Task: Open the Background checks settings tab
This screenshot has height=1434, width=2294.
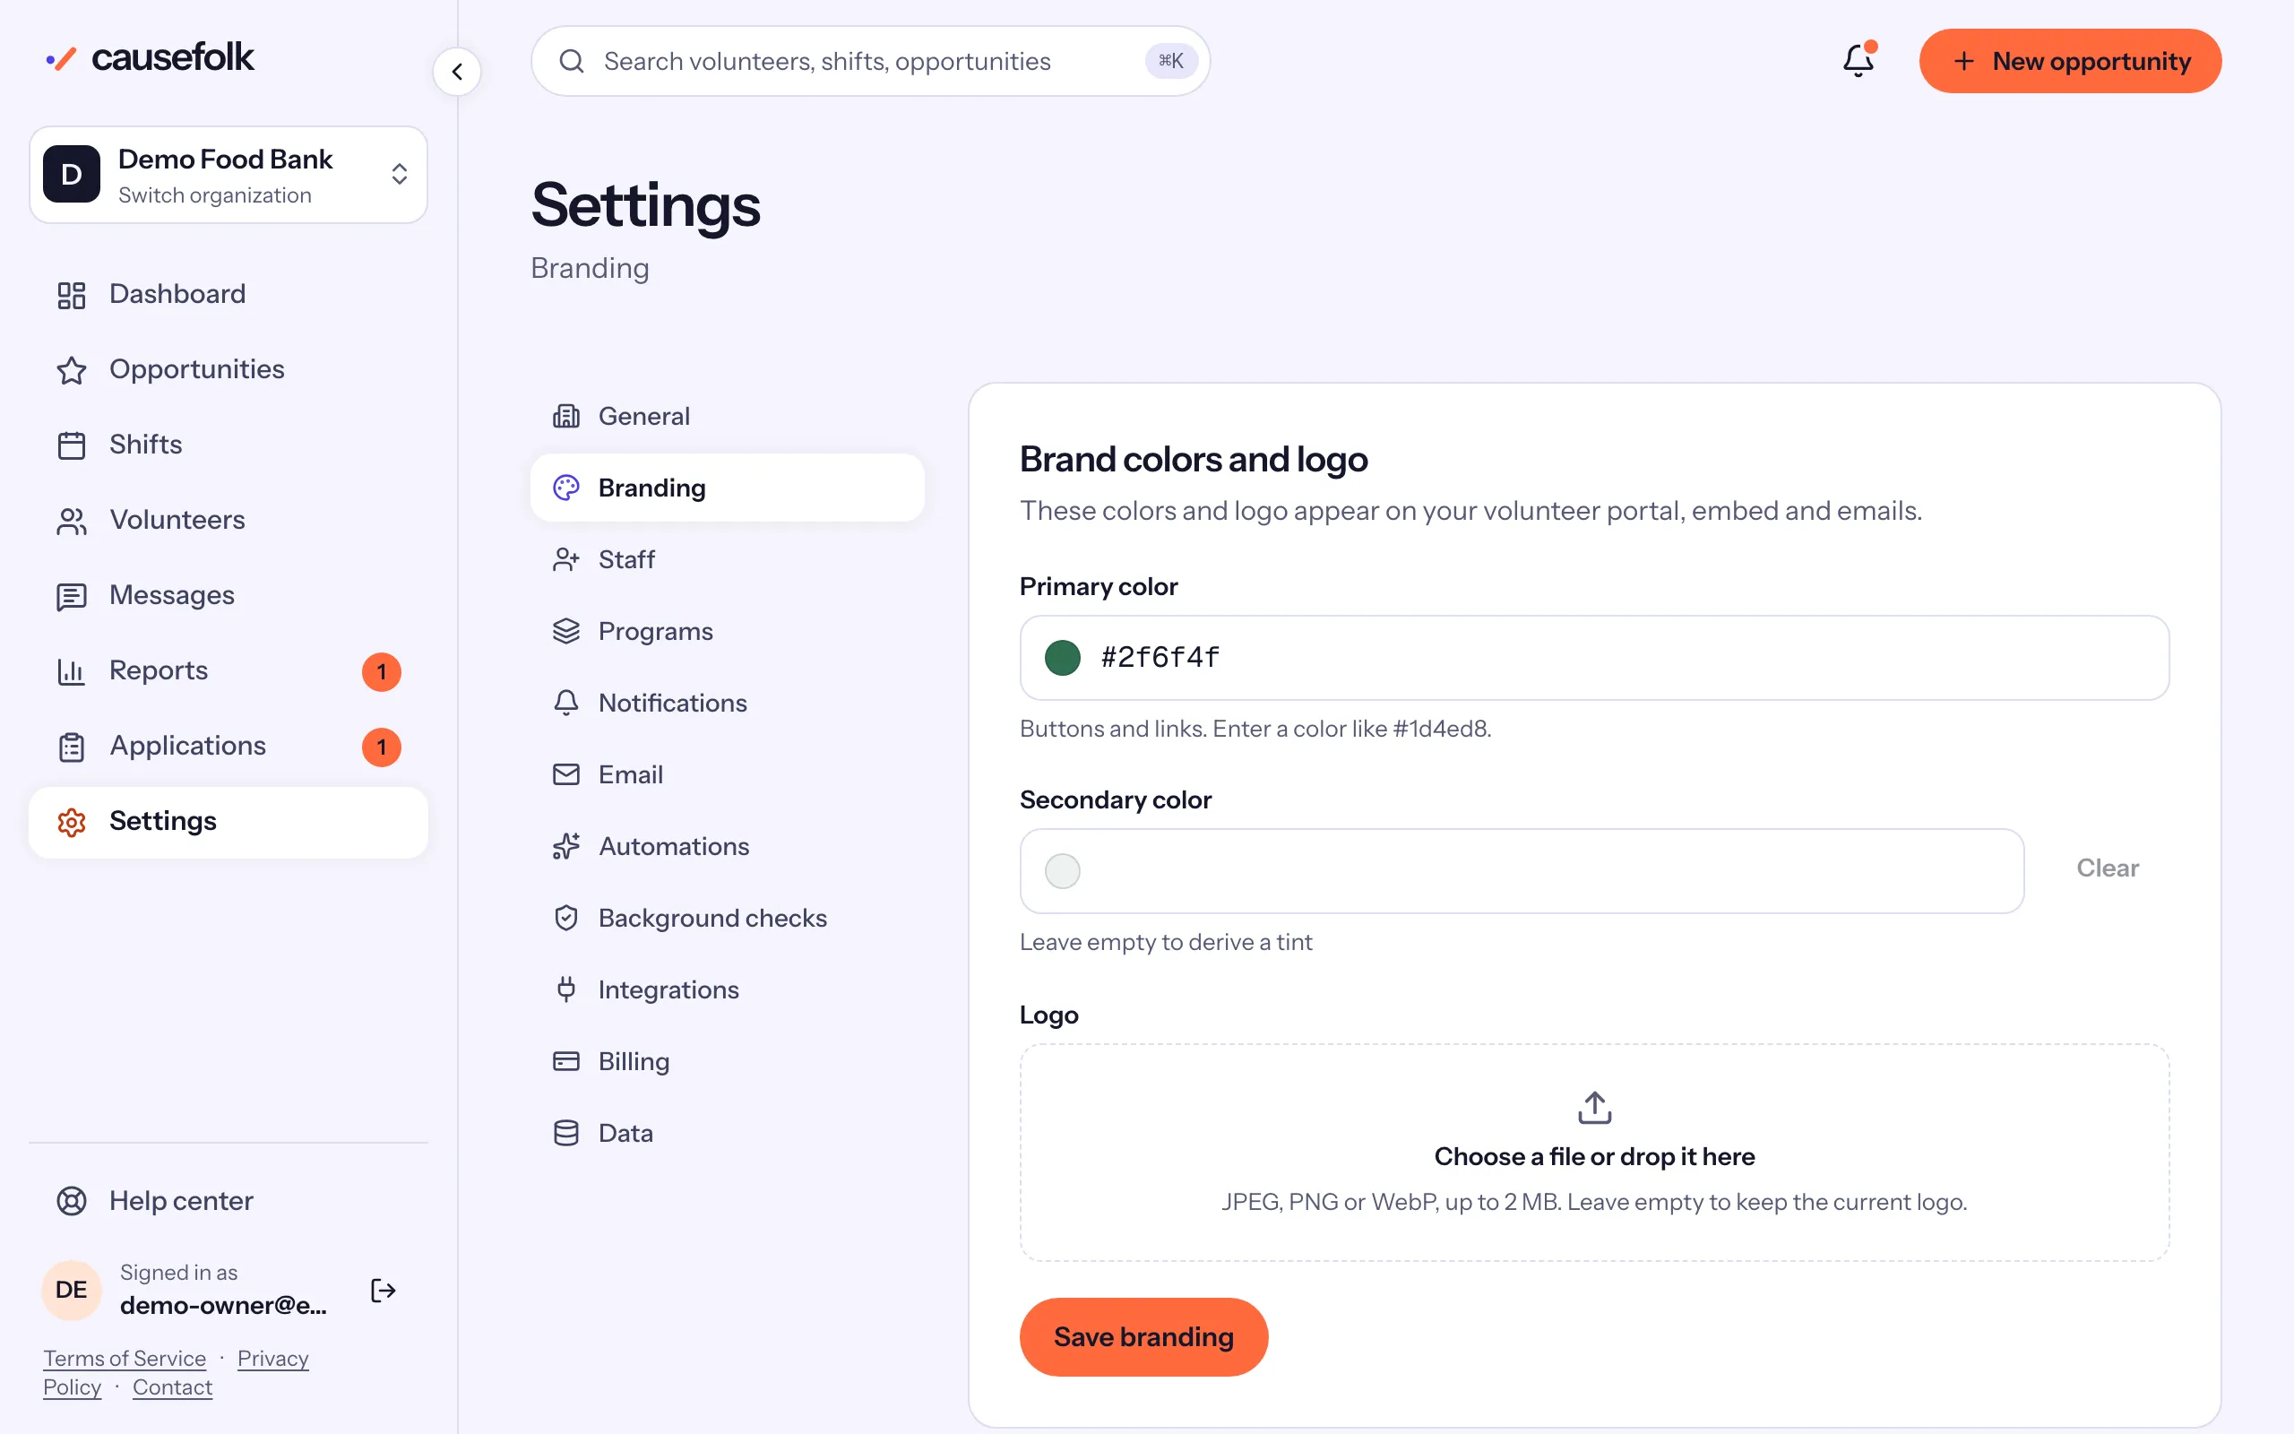Action: [727, 918]
